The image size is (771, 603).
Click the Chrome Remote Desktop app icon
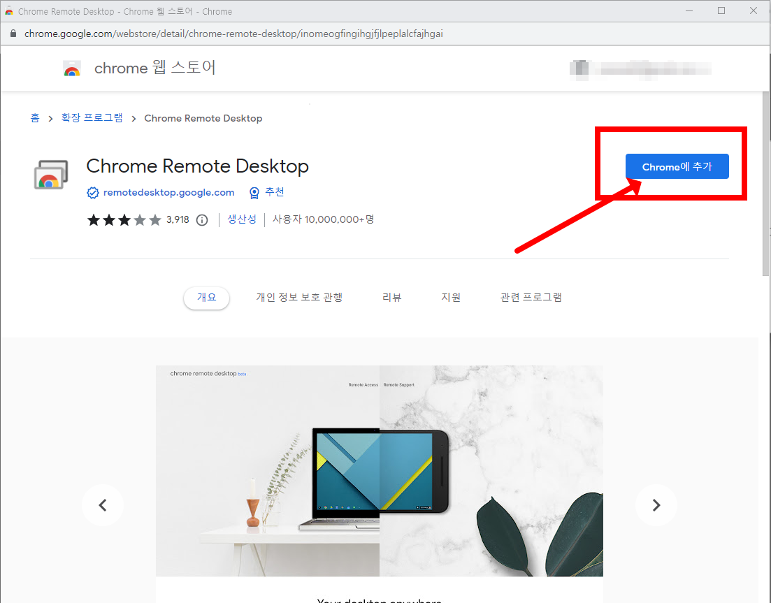50,174
